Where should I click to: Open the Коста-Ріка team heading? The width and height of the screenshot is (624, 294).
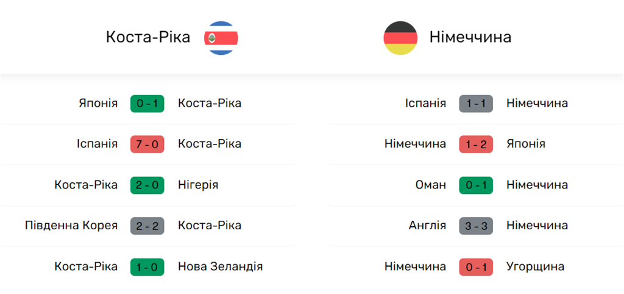148,37
